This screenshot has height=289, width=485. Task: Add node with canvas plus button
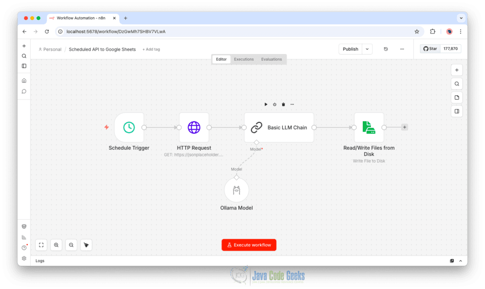pyautogui.click(x=457, y=70)
